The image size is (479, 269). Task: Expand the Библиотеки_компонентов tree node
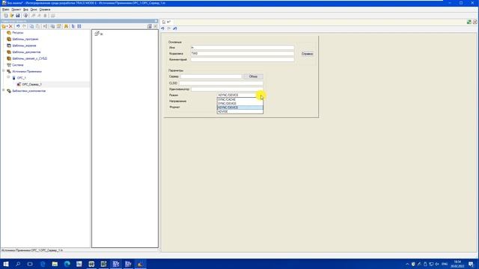4,90
